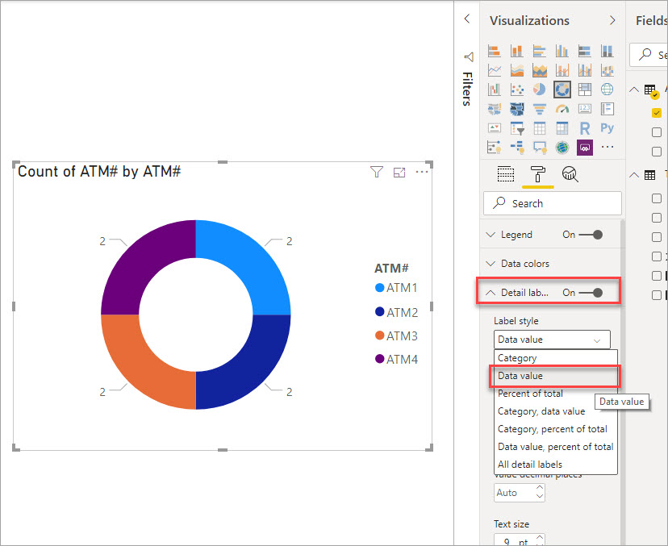Switch to the Fields well tab
668x546 pixels.
pyautogui.click(x=506, y=174)
